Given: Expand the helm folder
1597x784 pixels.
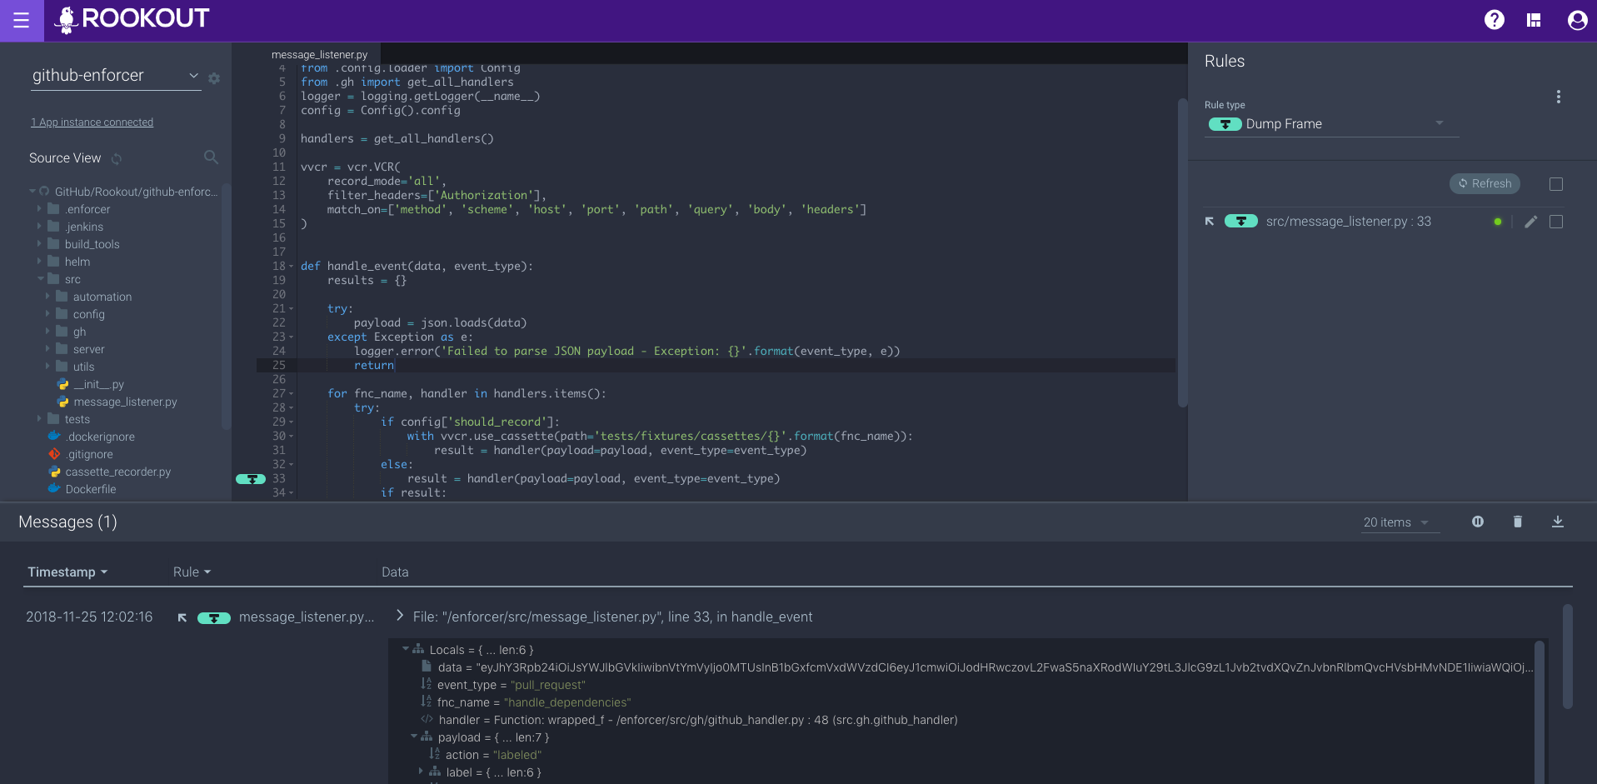Looking at the screenshot, I should 39,262.
